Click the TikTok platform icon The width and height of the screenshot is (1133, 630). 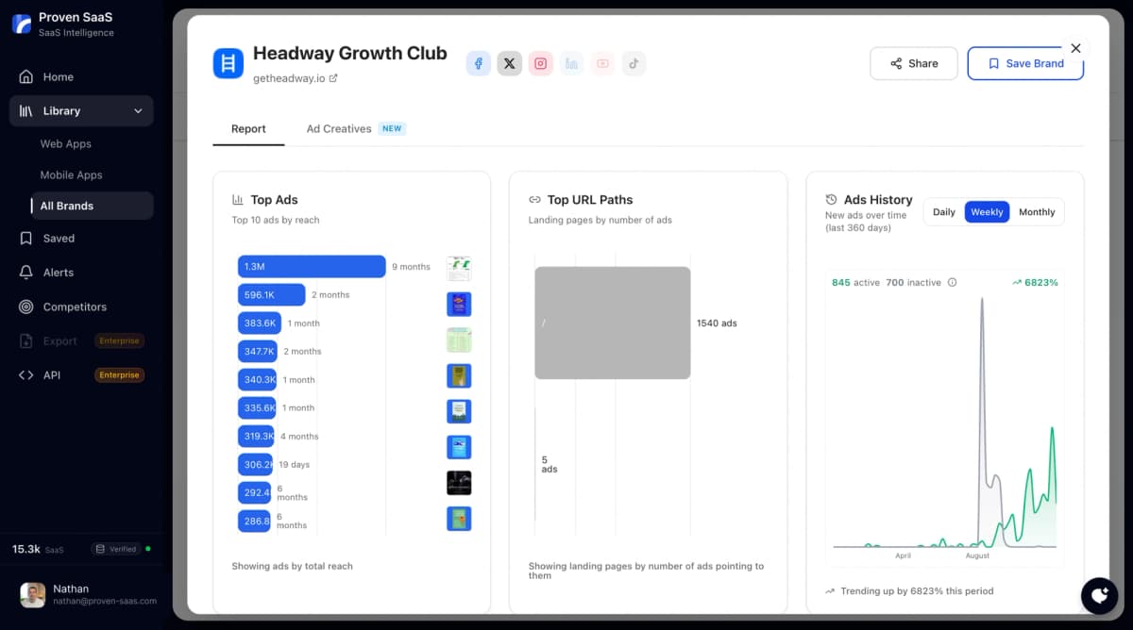634,63
